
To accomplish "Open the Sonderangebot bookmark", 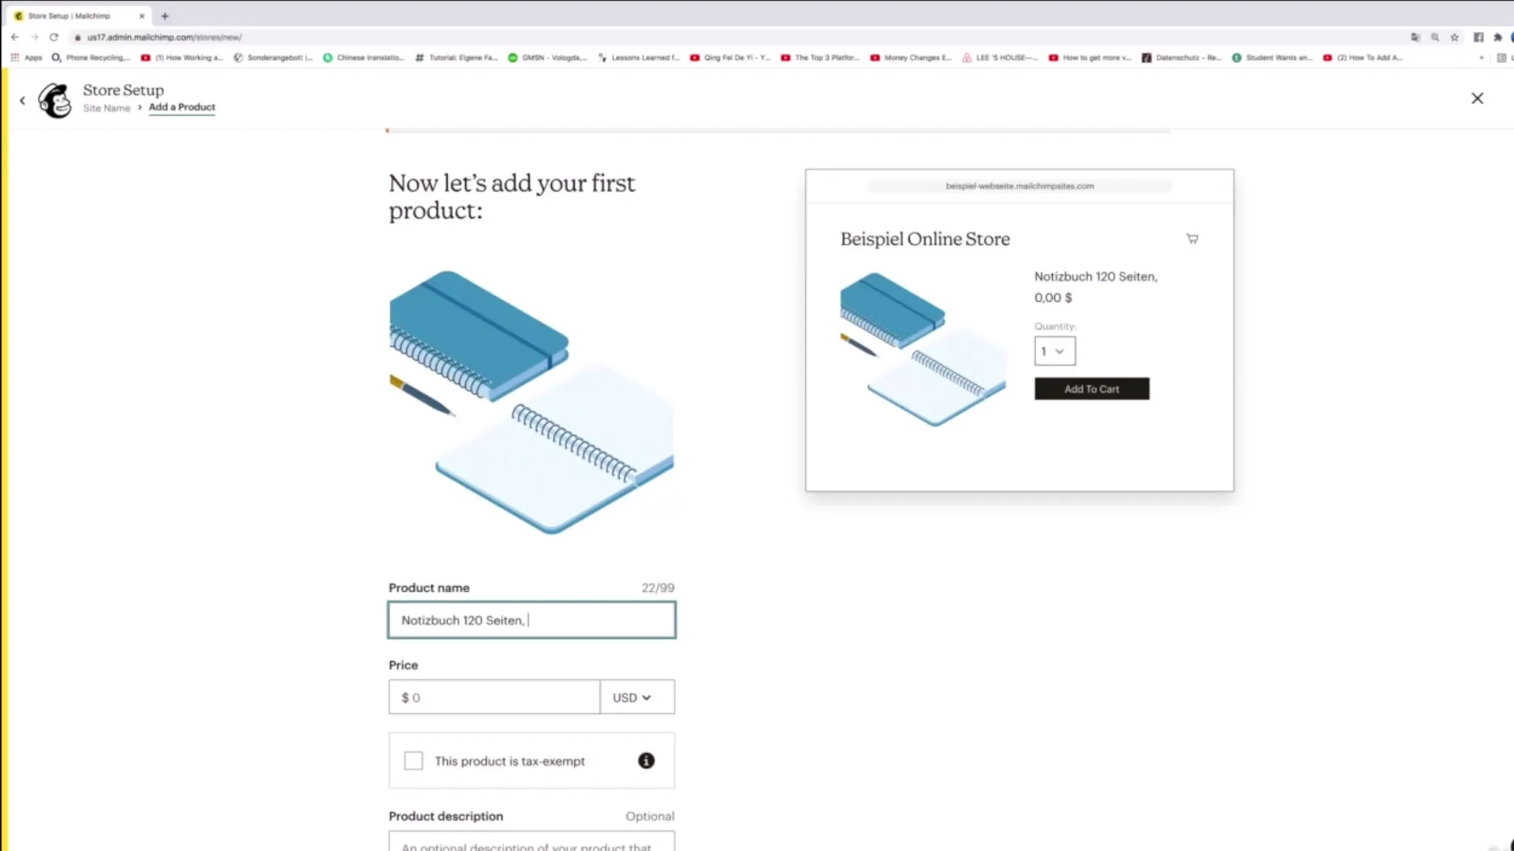I will [273, 58].
